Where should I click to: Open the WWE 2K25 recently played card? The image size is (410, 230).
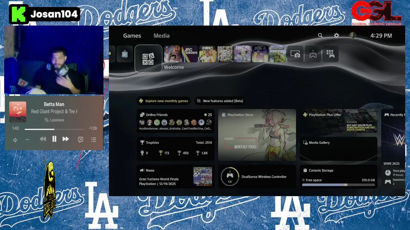coord(393,149)
